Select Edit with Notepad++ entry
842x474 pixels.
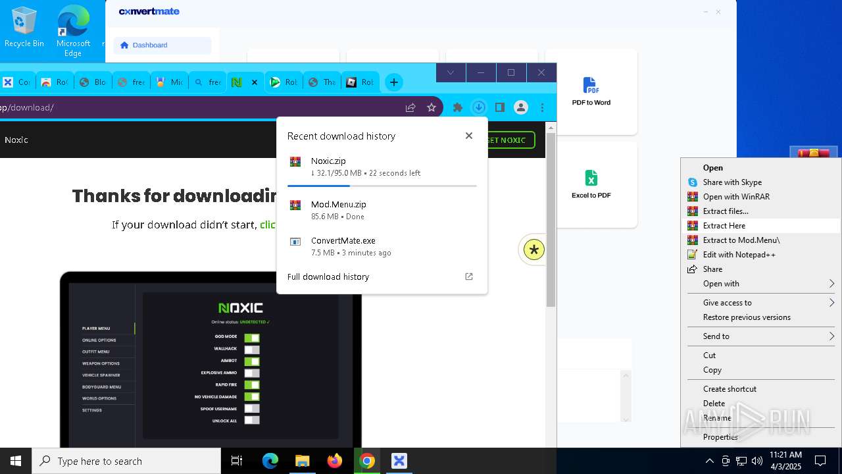pyautogui.click(x=761, y=255)
